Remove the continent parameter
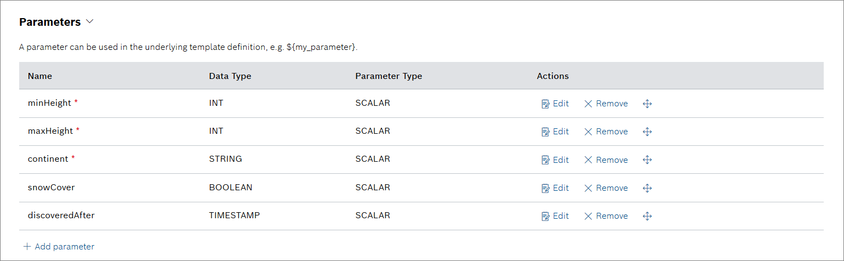This screenshot has height=261, width=844. pyautogui.click(x=606, y=160)
